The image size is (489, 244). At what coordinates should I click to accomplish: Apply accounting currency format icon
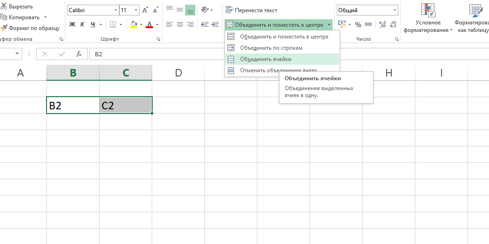tap(342, 24)
